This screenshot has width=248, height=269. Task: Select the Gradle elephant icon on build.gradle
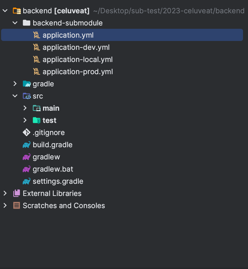click(26, 144)
